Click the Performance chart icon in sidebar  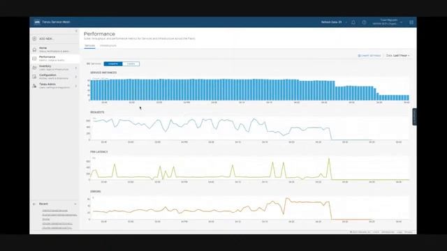pyautogui.click(x=34, y=59)
